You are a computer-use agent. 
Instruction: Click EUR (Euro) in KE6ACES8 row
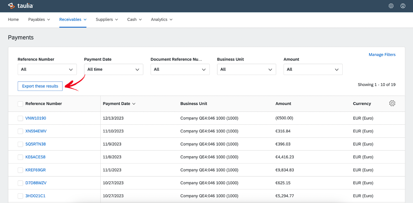[363, 157]
